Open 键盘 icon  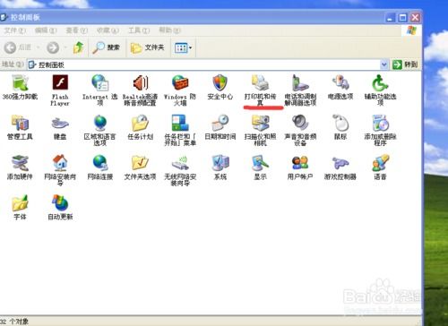click(60, 123)
